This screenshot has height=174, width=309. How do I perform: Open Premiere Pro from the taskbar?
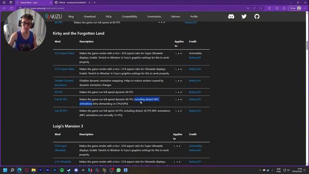click(41, 170)
